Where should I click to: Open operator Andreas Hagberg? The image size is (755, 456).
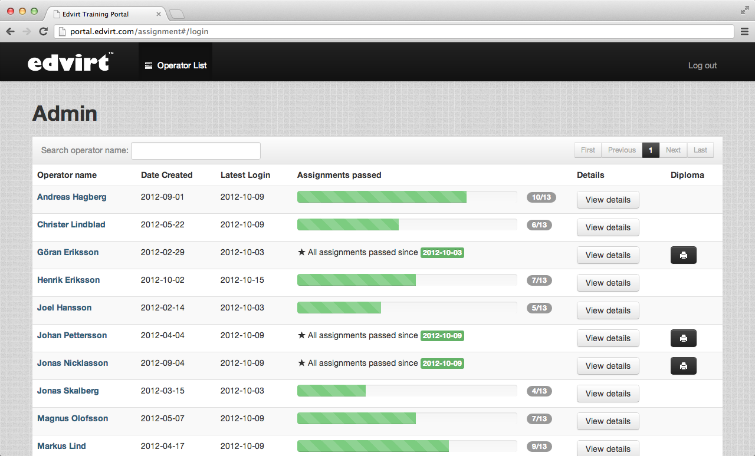click(72, 197)
